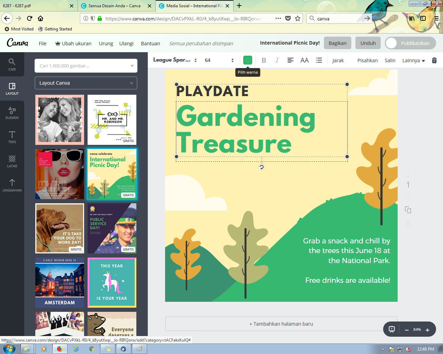This screenshot has height=354, width=443.
Task: Open the Layout Canva dropdown
Action: [86, 83]
